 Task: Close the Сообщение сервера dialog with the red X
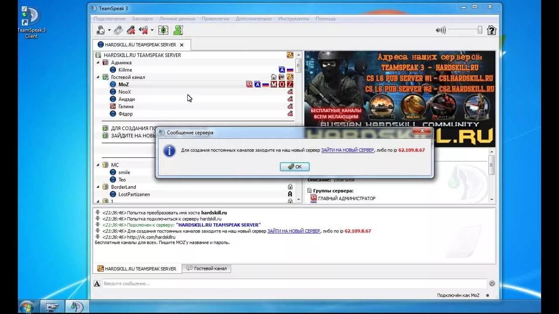422,130
